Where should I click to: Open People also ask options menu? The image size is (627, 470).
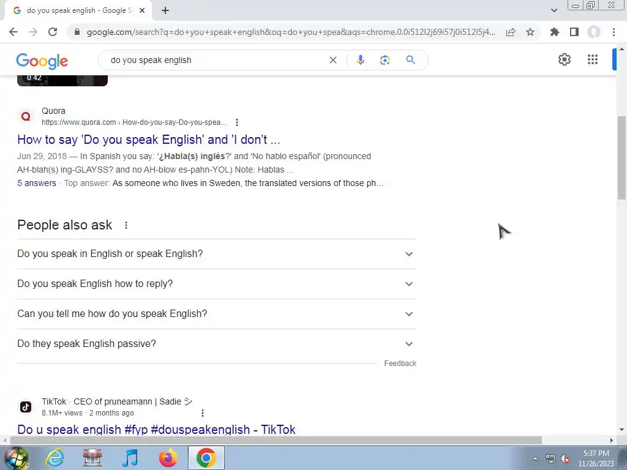pos(126,225)
